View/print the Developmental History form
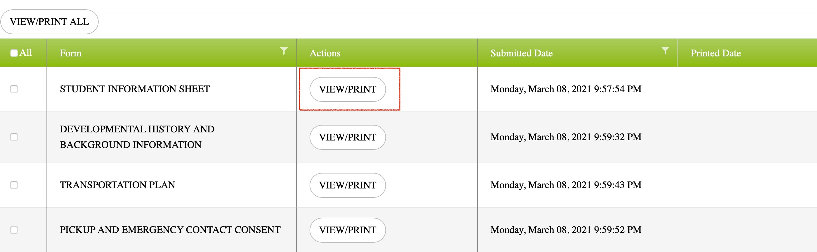This screenshot has height=252, width=817. [348, 137]
